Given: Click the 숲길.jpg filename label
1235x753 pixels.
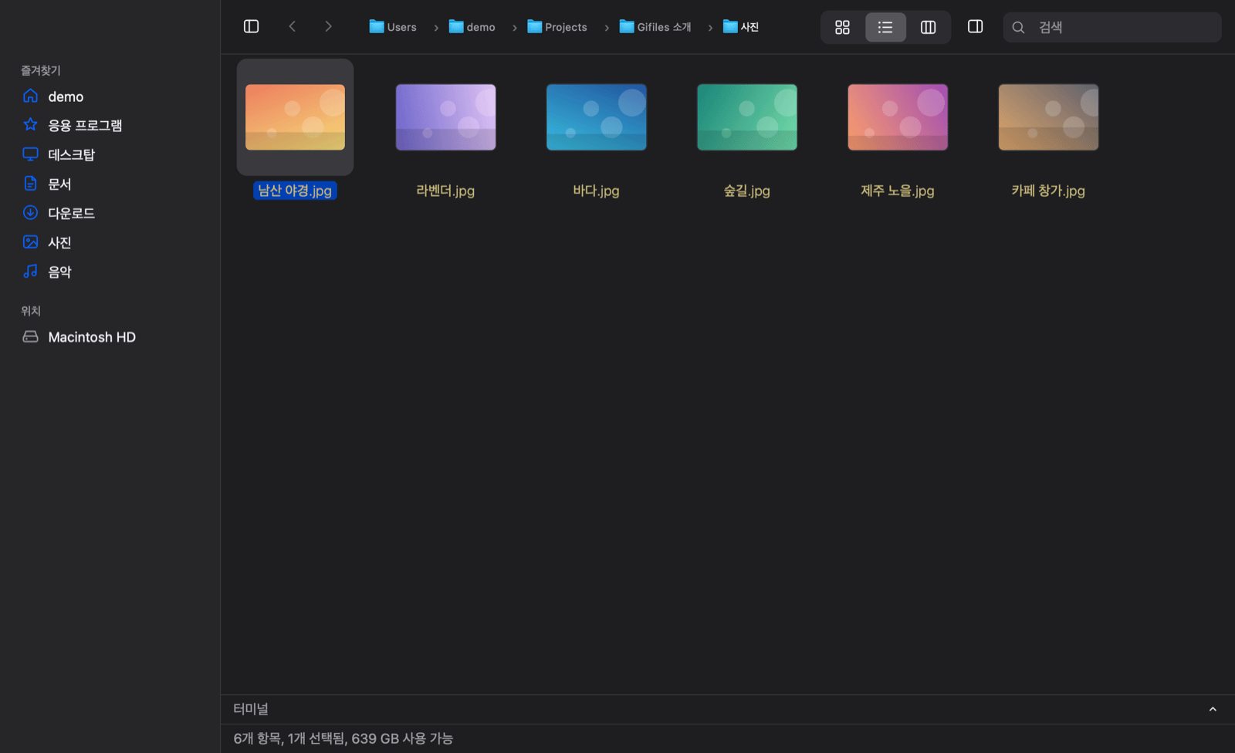Looking at the screenshot, I should click(746, 191).
